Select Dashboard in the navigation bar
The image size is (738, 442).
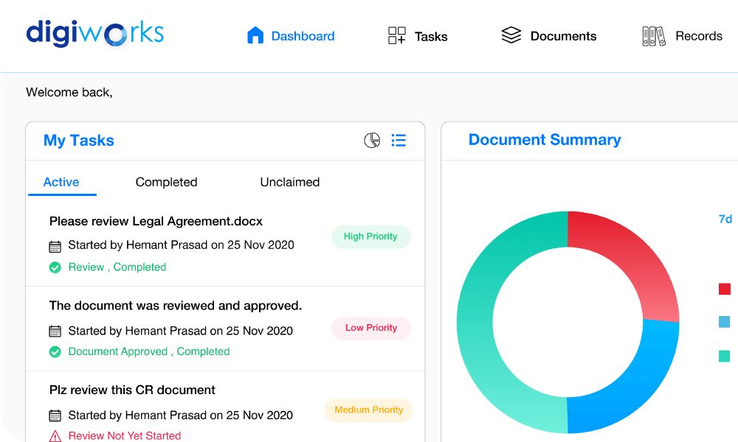pyautogui.click(x=290, y=35)
